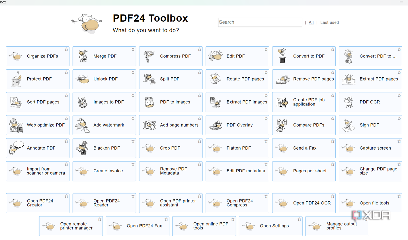
Task: Favorite Organize PDFs with its star
Action: click(66, 49)
